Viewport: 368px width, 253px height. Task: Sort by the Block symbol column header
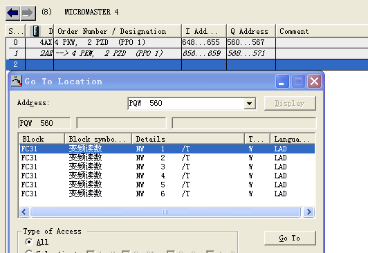pyautogui.click(x=98, y=139)
